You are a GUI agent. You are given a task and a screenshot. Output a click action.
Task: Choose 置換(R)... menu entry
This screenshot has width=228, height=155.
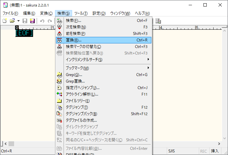[x=104, y=40]
